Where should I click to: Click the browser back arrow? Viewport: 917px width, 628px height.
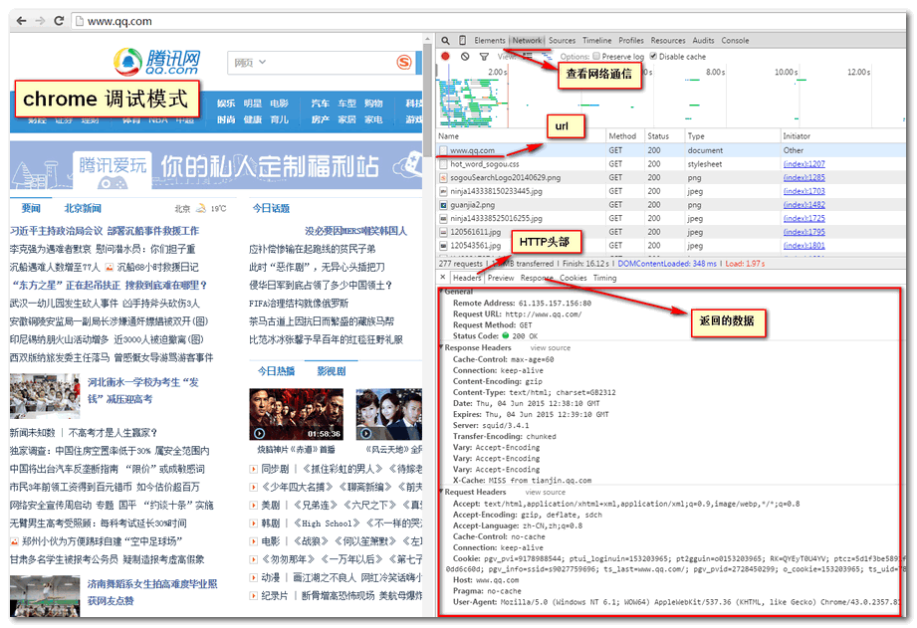click(21, 21)
